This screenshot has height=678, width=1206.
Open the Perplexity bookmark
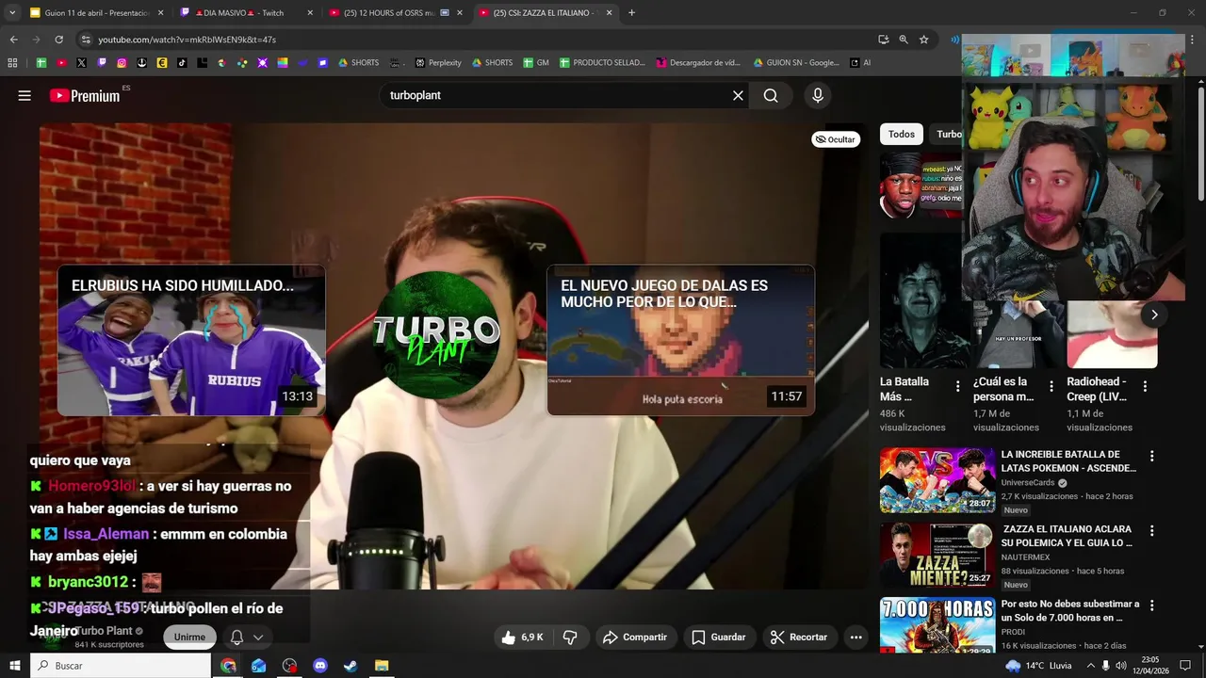click(x=438, y=63)
